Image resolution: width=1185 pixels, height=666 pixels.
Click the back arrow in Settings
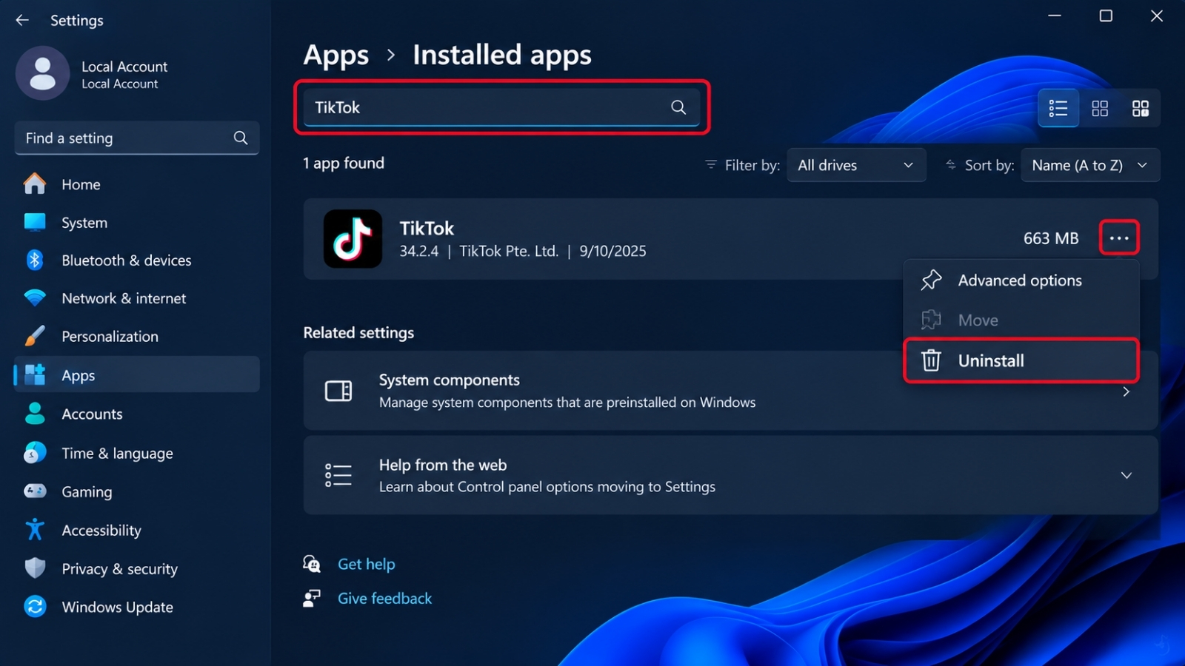click(x=22, y=20)
